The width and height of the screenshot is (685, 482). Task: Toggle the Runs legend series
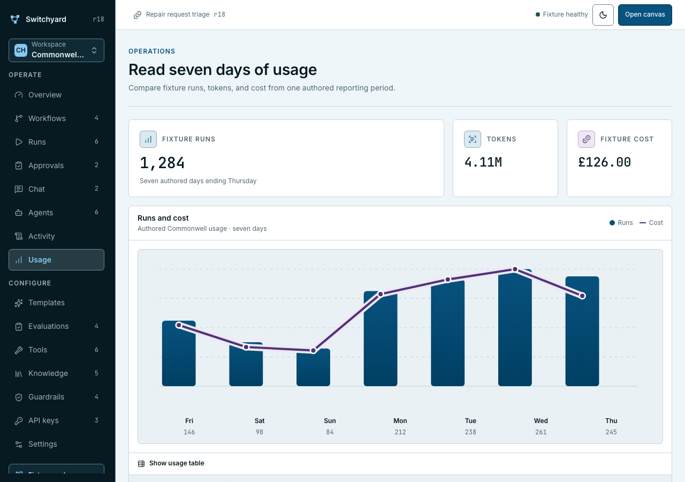click(x=621, y=223)
